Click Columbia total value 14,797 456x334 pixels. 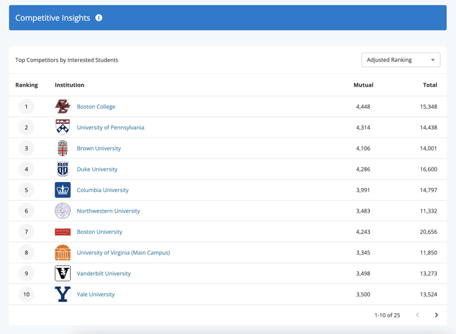(x=429, y=190)
